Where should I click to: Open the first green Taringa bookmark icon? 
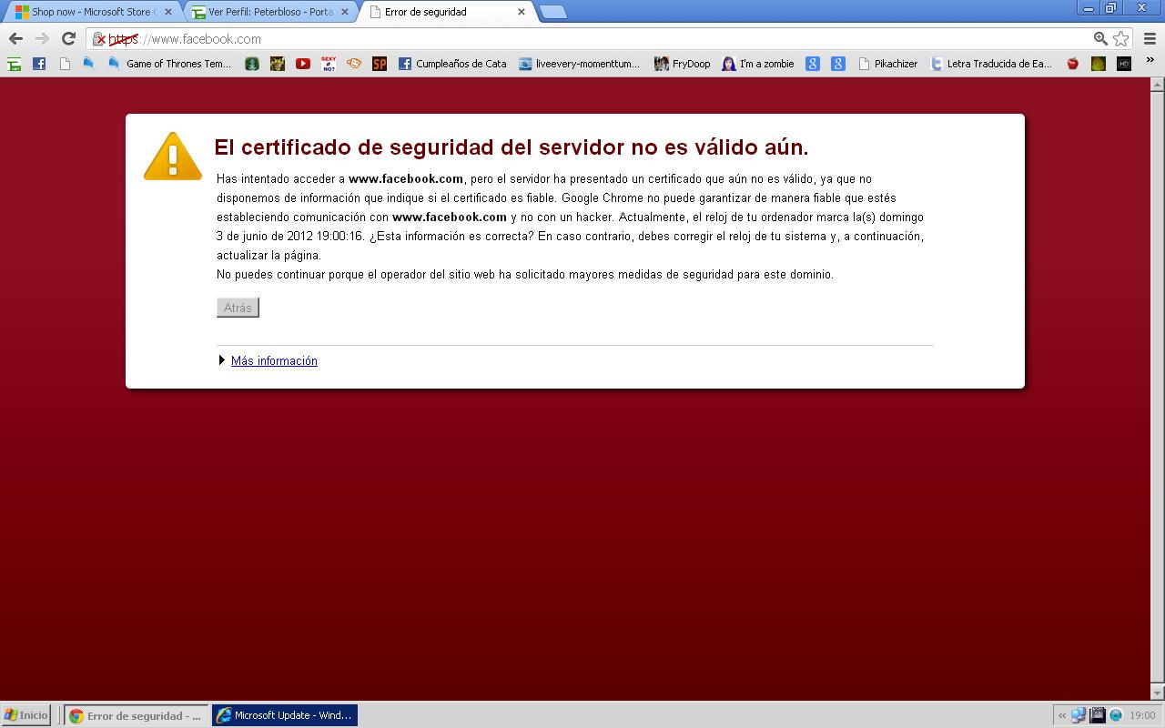click(x=14, y=64)
